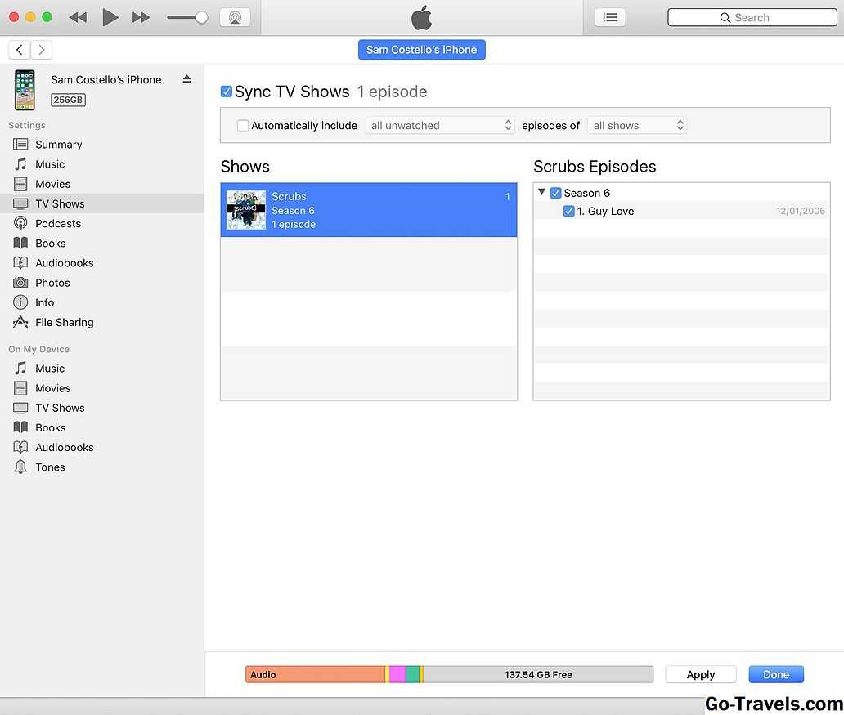
Task: Click the Apply button
Action: point(700,675)
